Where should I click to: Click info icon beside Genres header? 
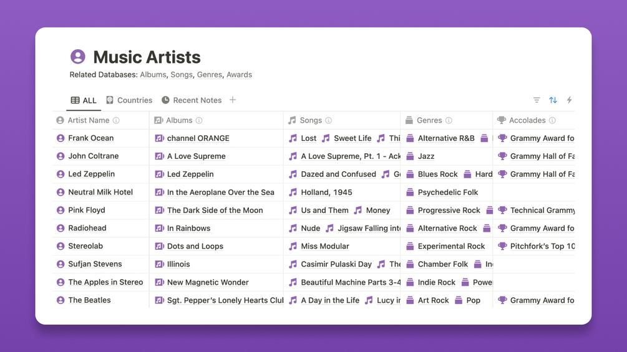[449, 120]
